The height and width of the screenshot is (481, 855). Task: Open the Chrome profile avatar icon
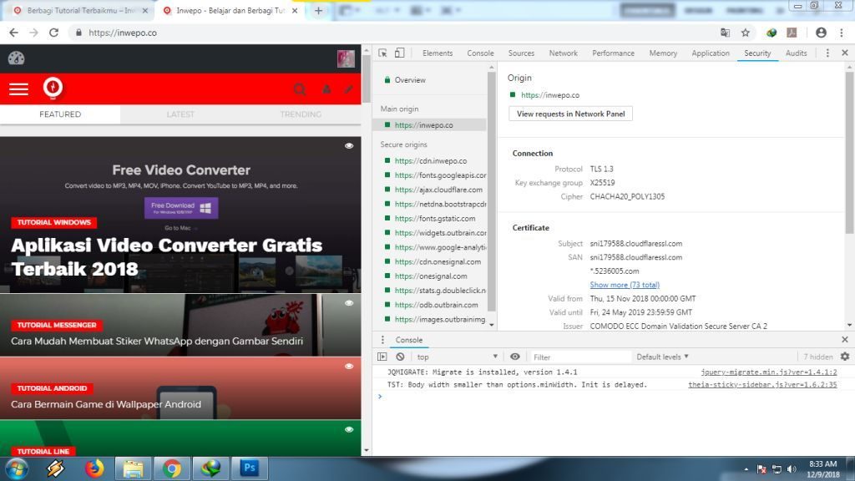click(821, 33)
